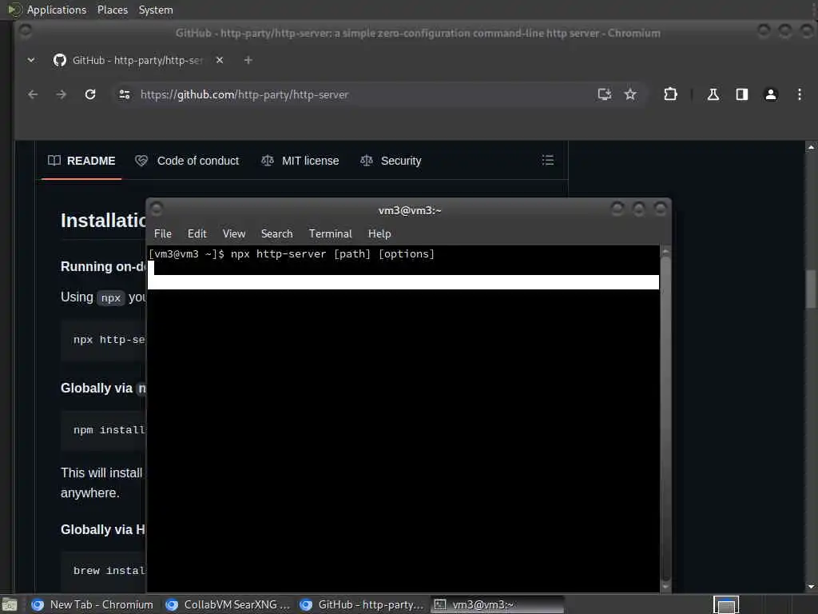The height and width of the screenshot is (614, 818).
Task: Expand the tab search dropdown
Action: (x=31, y=60)
